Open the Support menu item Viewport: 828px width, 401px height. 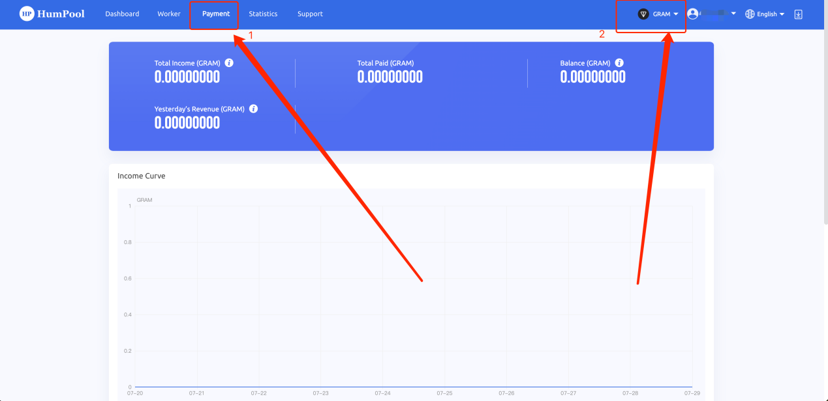(310, 14)
